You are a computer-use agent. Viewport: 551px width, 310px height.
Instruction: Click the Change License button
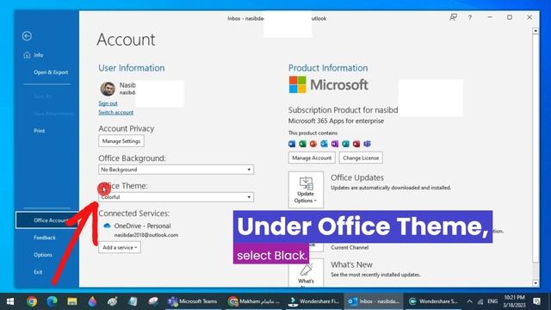(361, 158)
